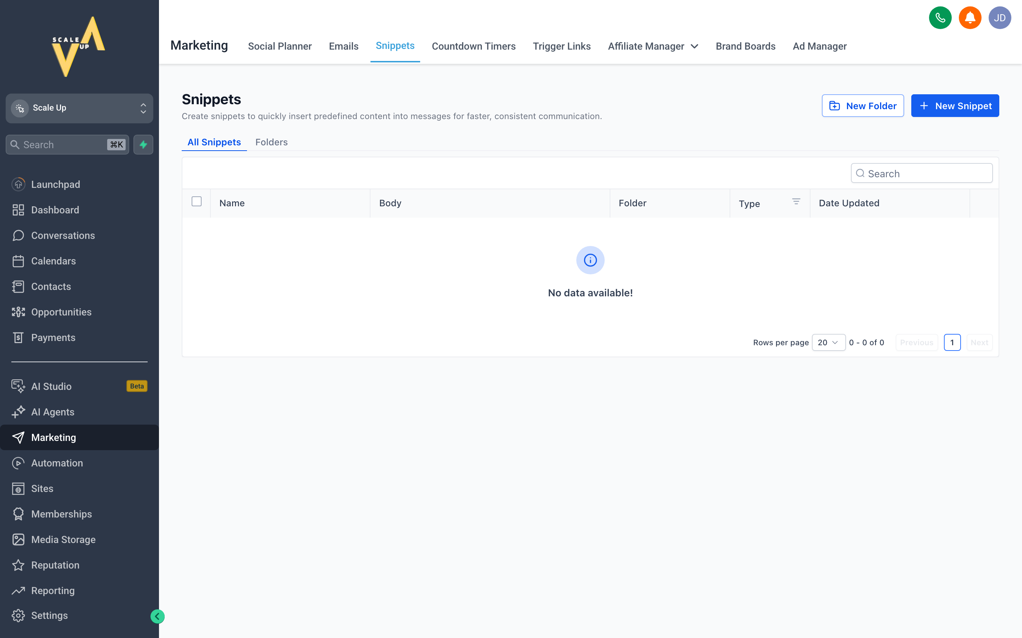Open the JD user avatar menu

point(1000,18)
